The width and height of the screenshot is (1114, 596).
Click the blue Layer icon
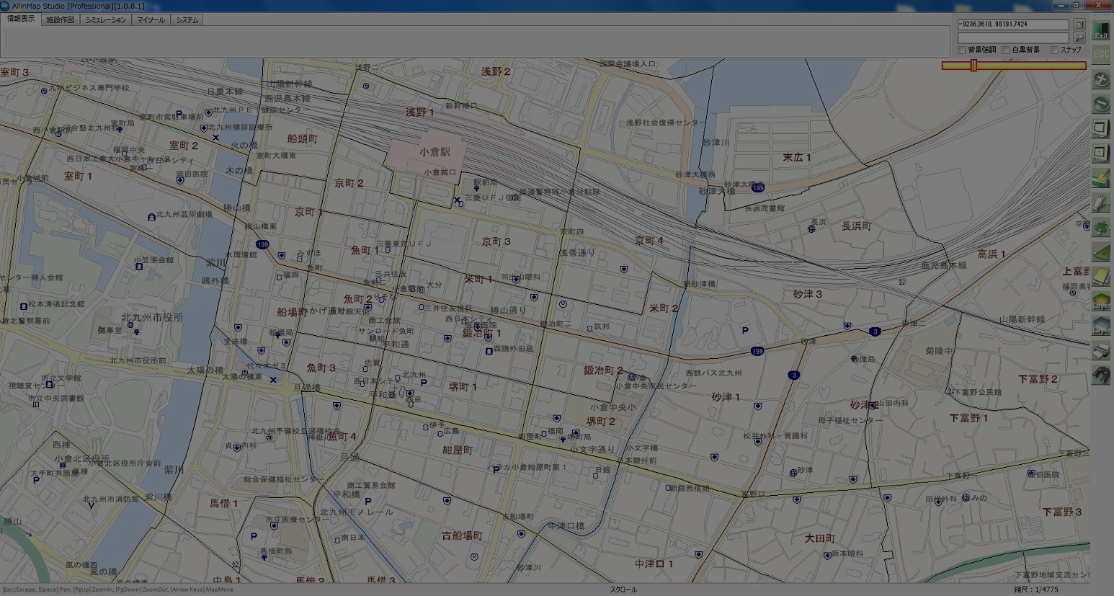point(1101,326)
